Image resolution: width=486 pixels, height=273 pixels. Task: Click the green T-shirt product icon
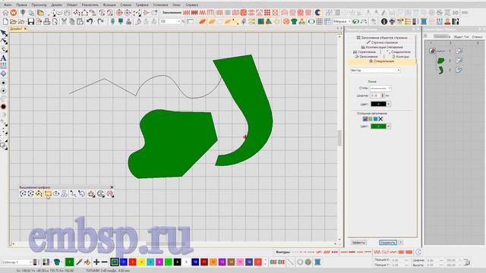(x=294, y=21)
